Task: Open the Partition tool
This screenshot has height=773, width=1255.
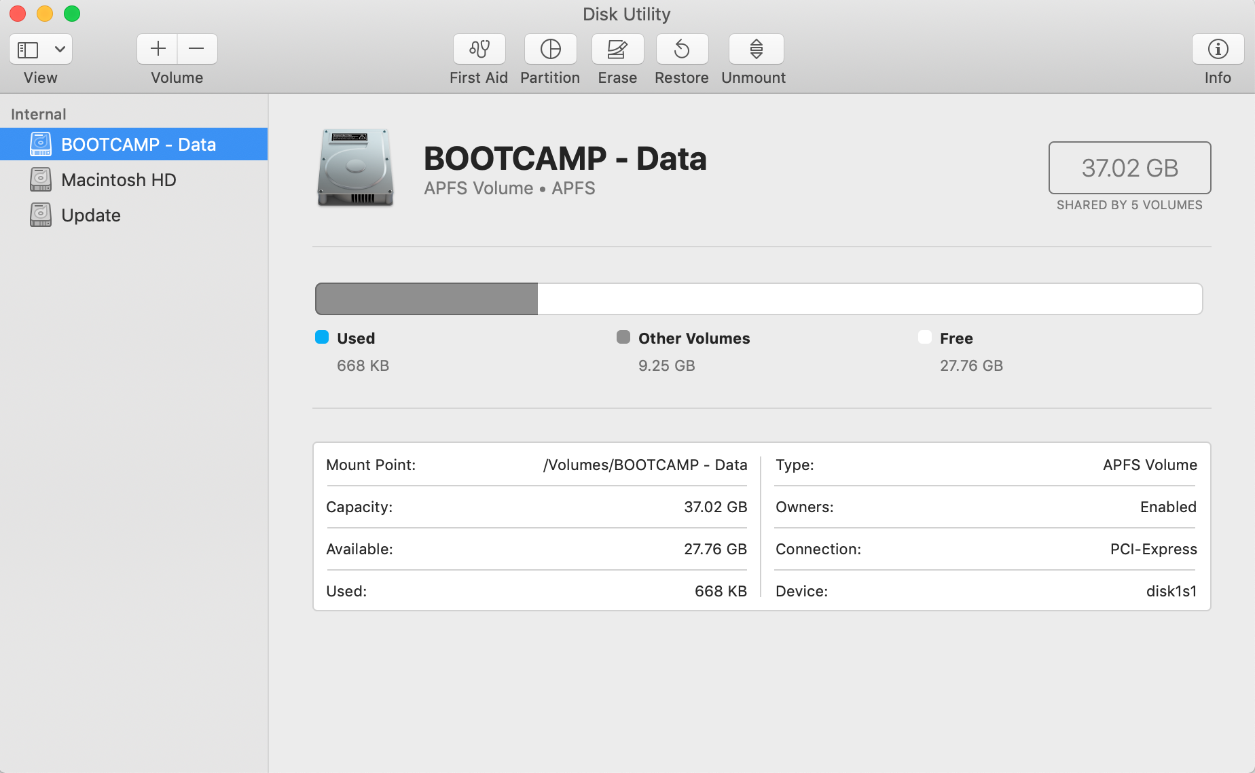Action: click(550, 49)
